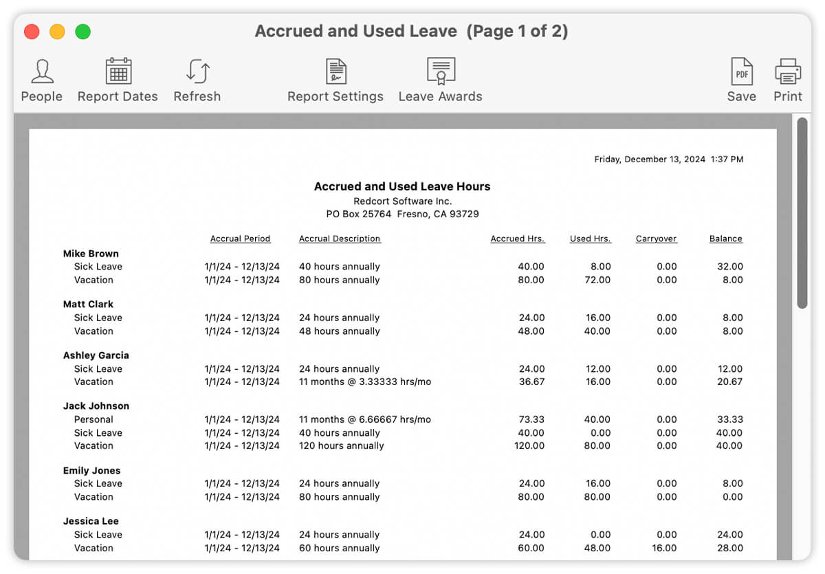The width and height of the screenshot is (825, 574).
Task: Sort report by Used Hrs. column
Action: (590, 239)
